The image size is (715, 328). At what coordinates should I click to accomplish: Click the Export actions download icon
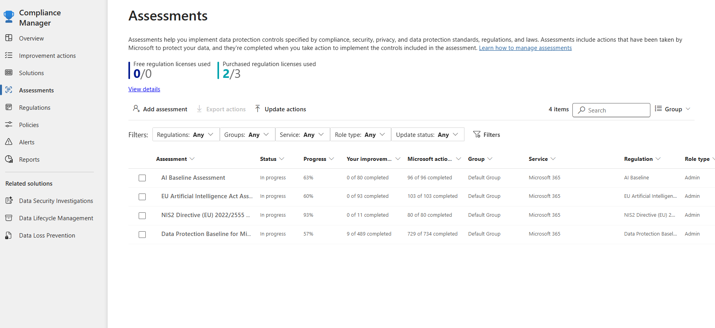click(199, 109)
